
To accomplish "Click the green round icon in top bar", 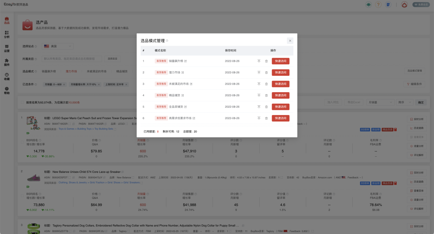I will (368, 5).
